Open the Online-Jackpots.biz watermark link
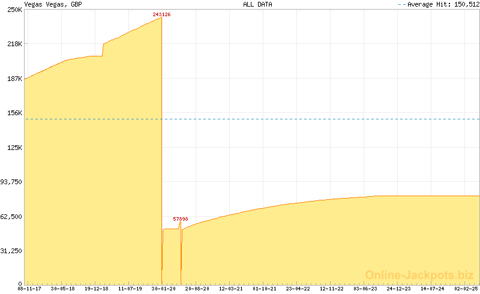 419,275
